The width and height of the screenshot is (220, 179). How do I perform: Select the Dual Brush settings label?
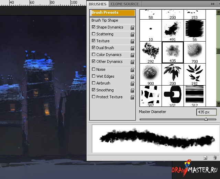tap(105, 48)
